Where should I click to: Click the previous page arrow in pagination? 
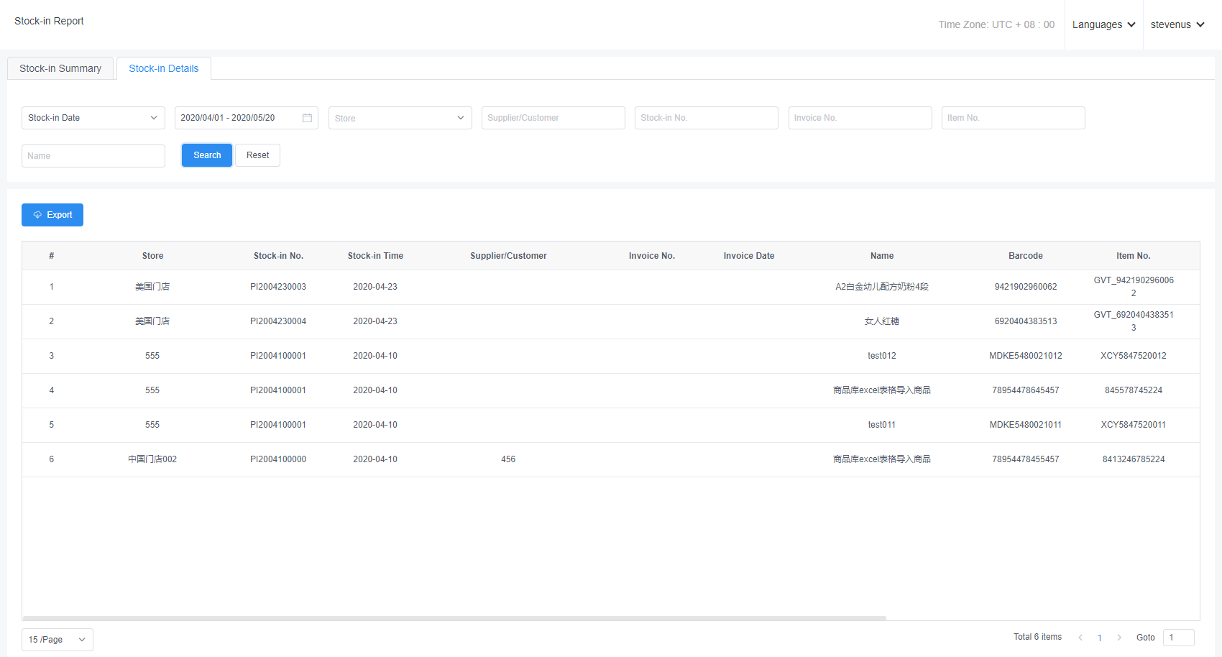1080,638
